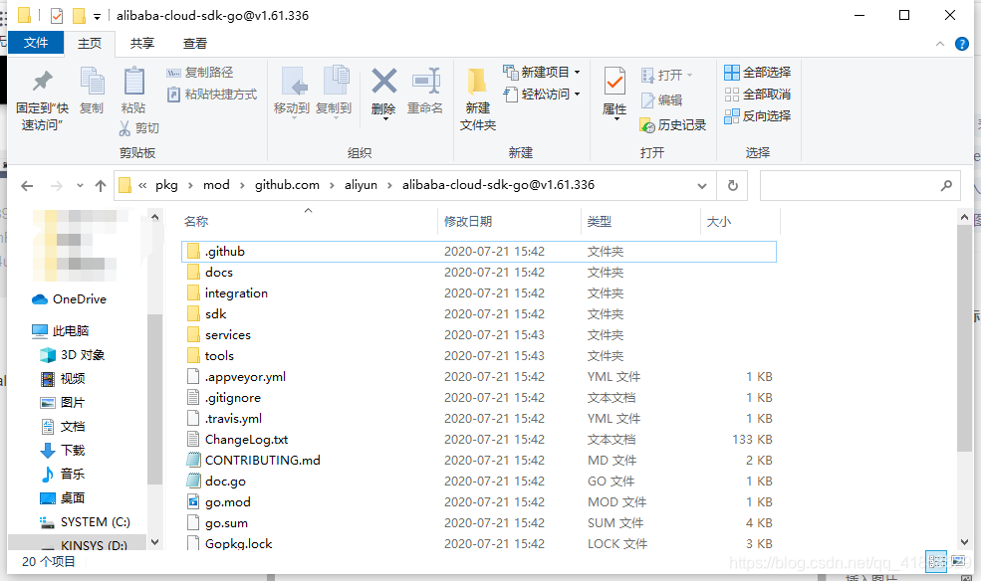The image size is (981, 581).
Task: Refresh the folder view
Action: click(x=733, y=186)
